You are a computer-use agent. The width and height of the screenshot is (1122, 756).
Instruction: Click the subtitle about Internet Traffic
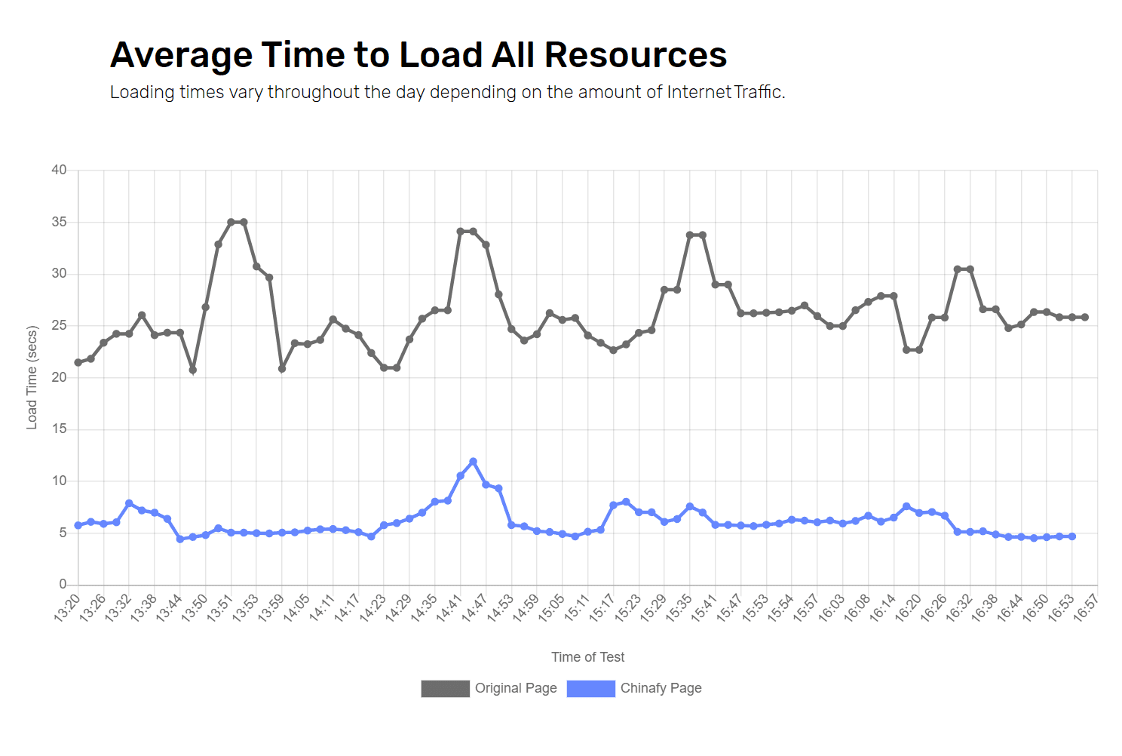click(x=447, y=92)
